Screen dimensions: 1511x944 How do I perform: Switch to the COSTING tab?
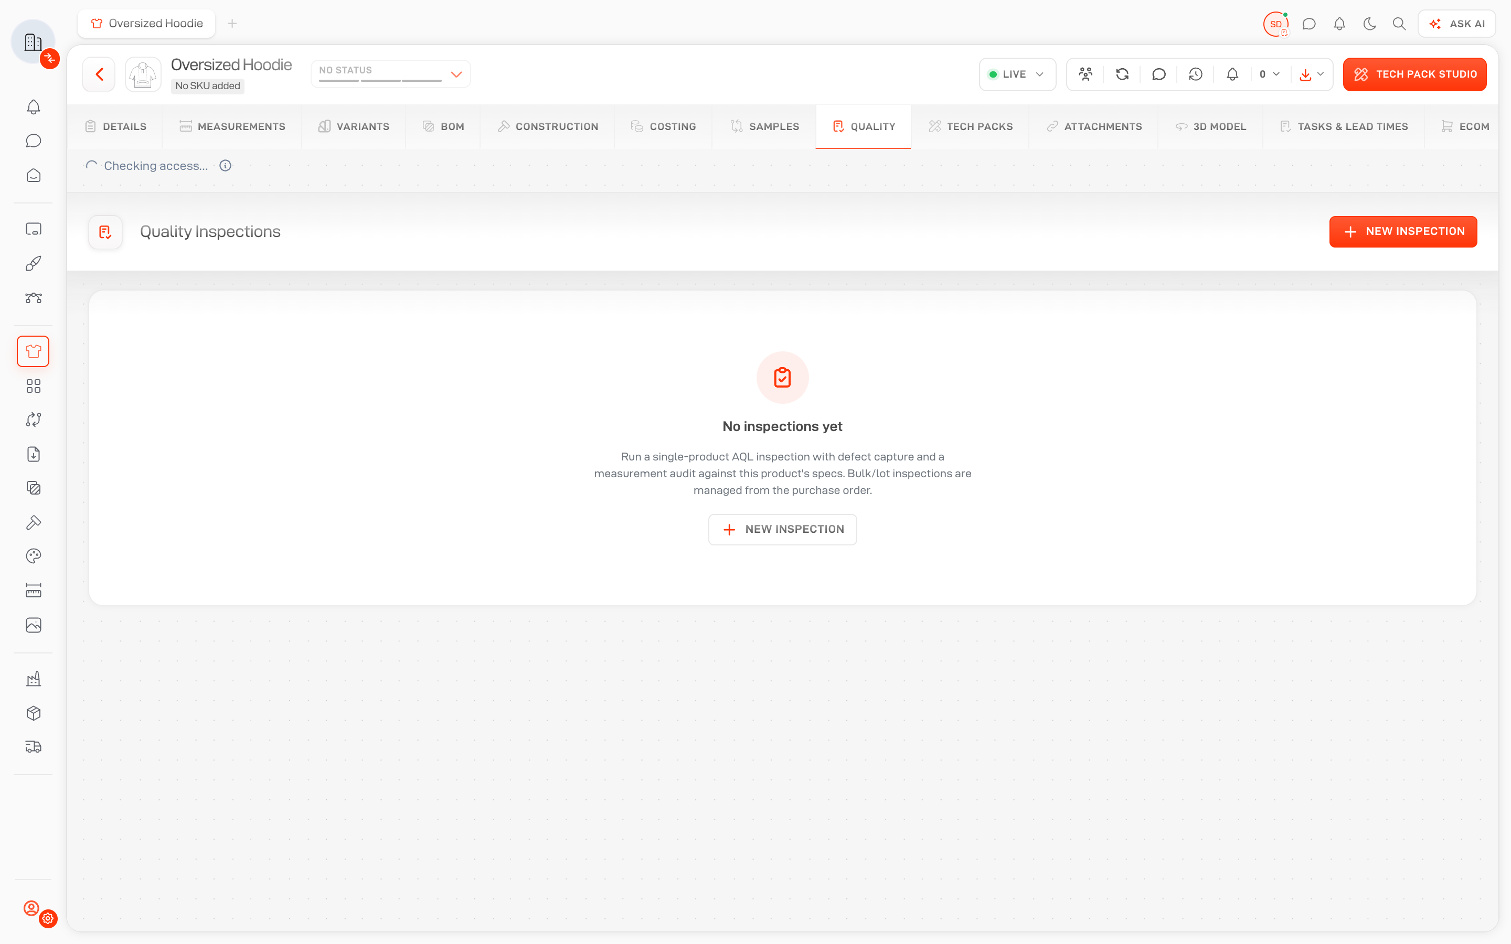pyautogui.click(x=663, y=127)
